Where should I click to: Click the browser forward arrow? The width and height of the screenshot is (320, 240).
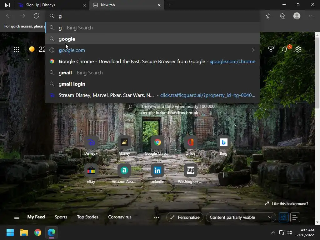click(x=22, y=16)
